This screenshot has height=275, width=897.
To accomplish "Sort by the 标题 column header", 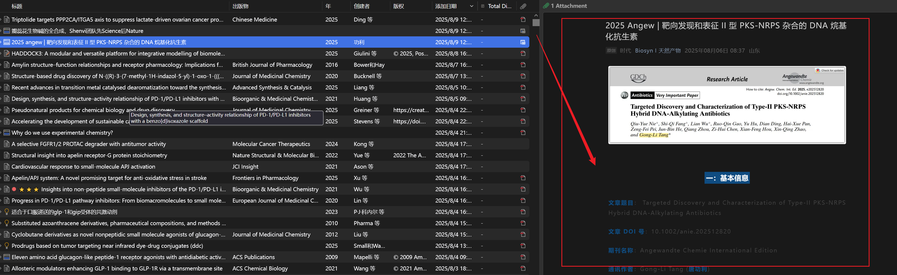I will tap(17, 6).
